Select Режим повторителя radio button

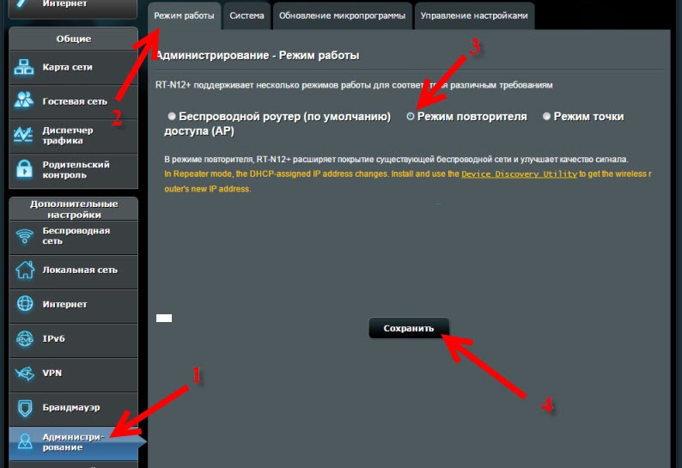click(411, 116)
